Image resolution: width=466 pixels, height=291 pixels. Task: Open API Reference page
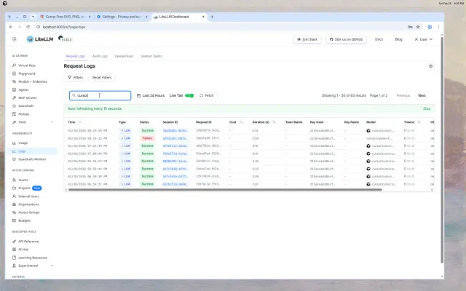tap(28, 242)
